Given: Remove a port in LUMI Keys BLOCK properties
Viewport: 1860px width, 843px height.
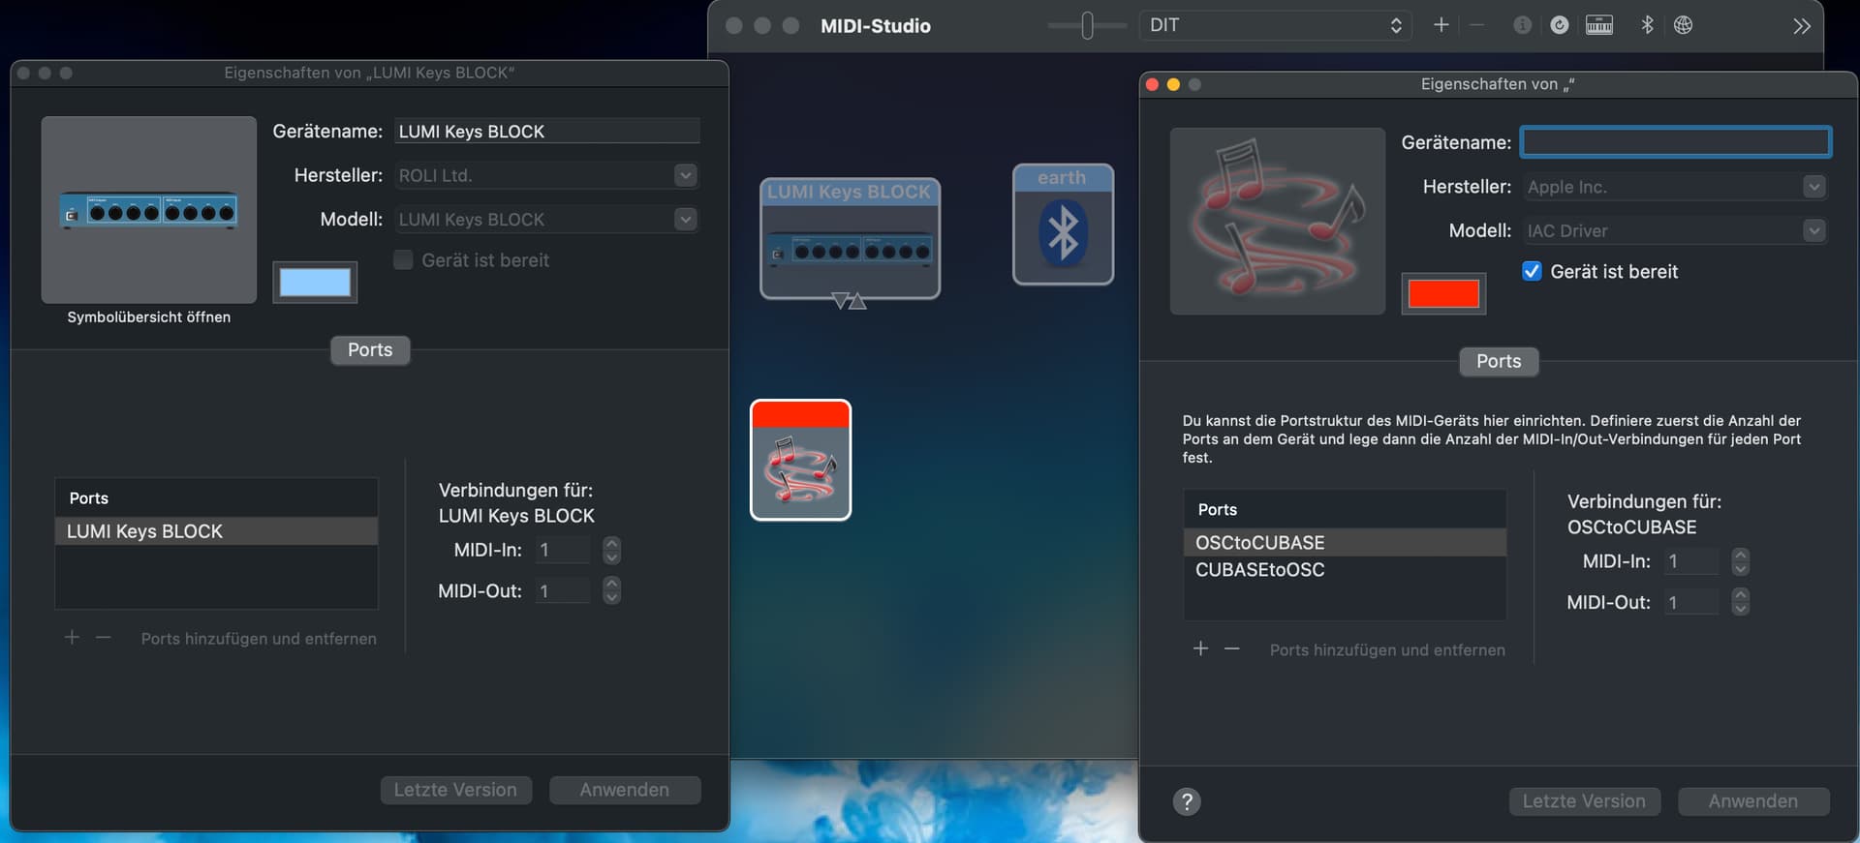Looking at the screenshot, I should click(104, 637).
